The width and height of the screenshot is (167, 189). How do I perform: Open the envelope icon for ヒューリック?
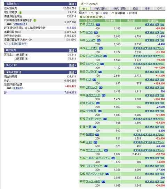(102, 64)
